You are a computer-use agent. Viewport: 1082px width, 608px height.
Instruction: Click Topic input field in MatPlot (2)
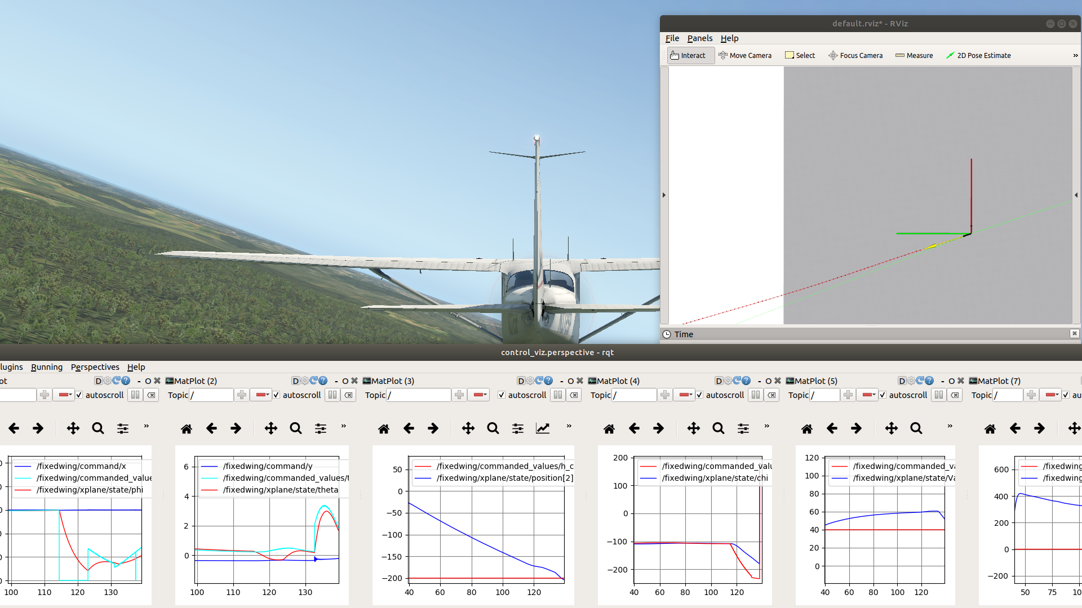211,395
